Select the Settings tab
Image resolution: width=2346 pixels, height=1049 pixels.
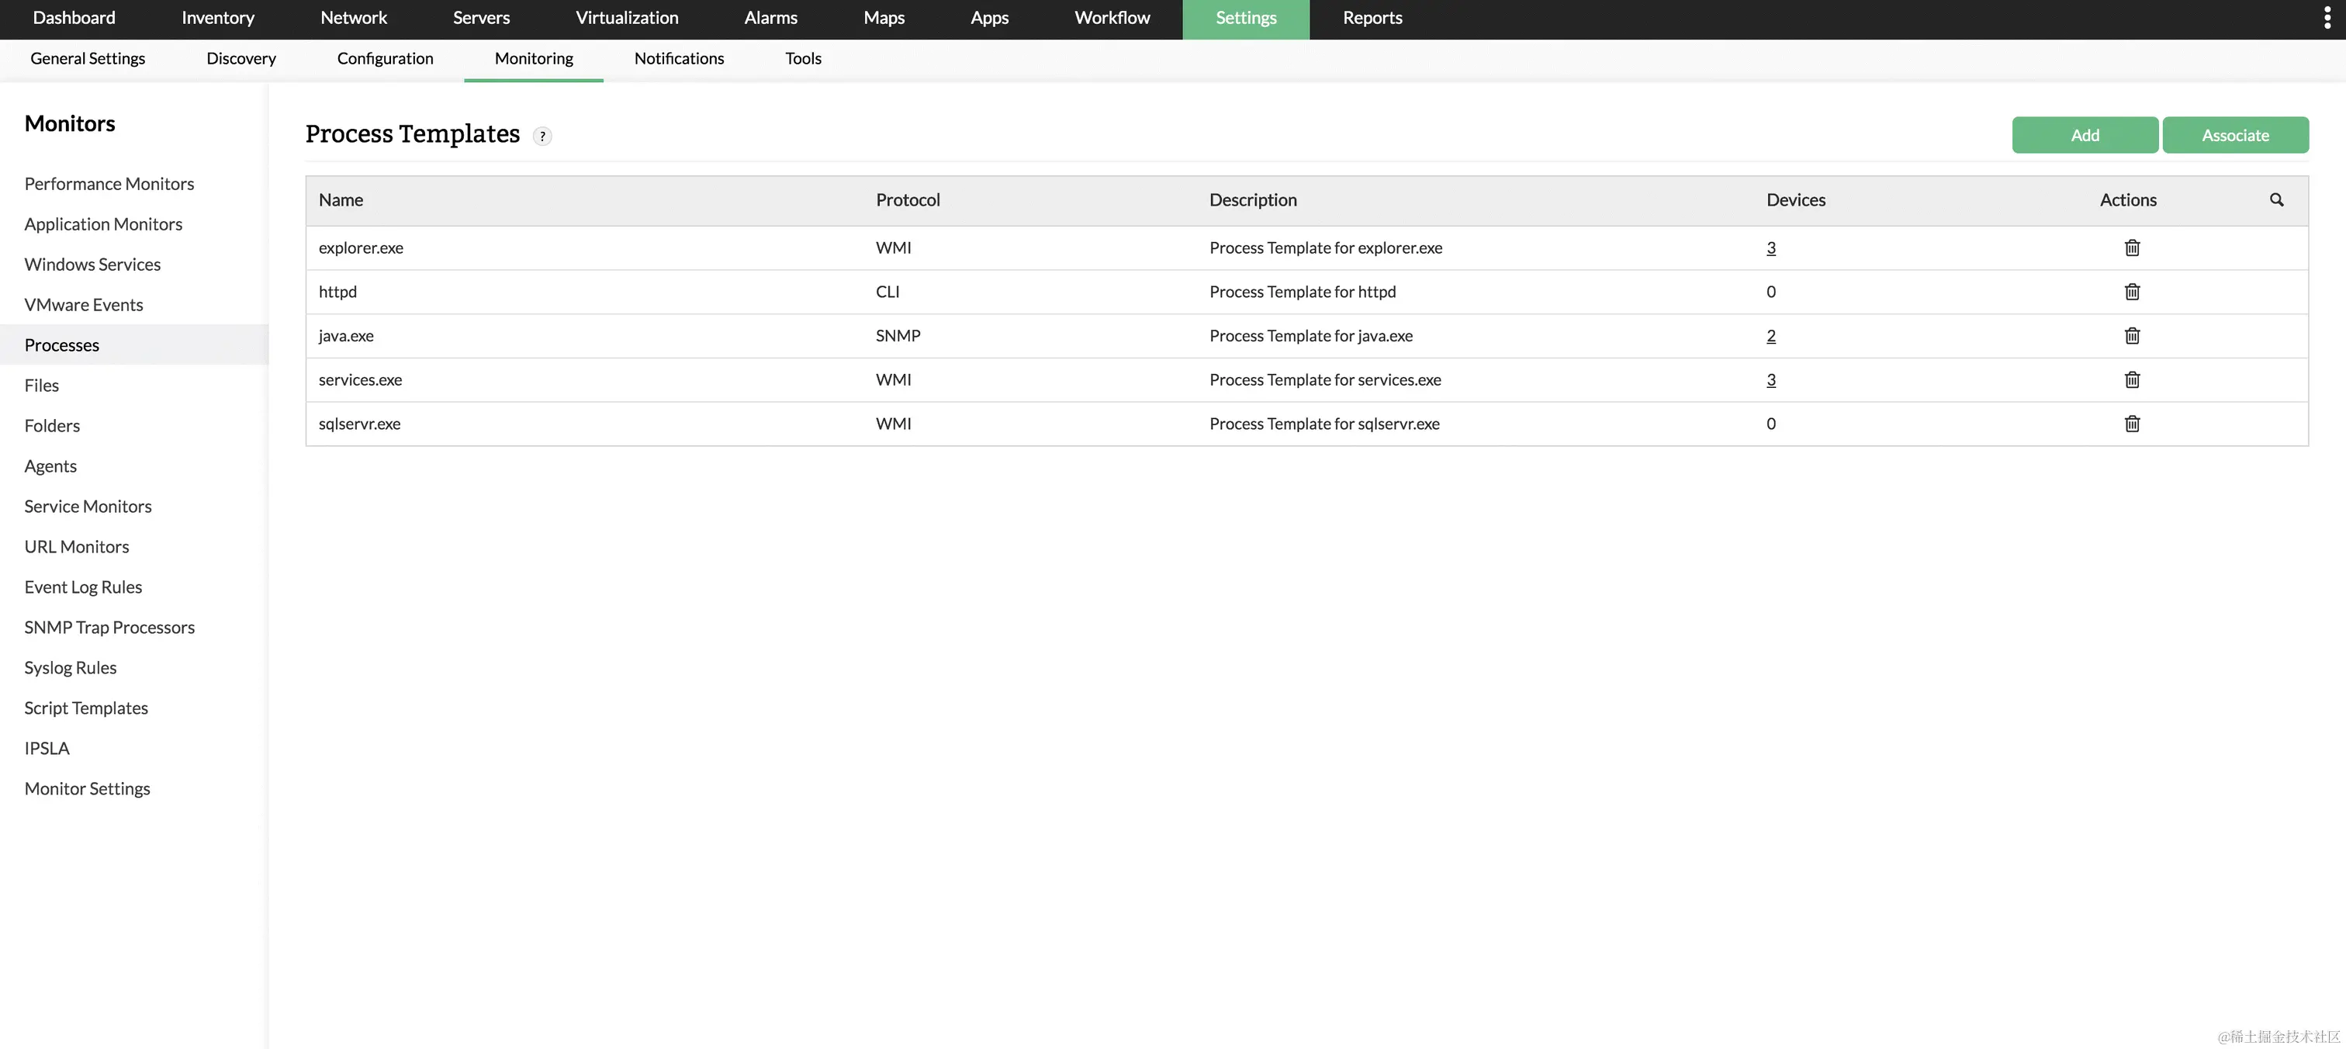(1246, 18)
